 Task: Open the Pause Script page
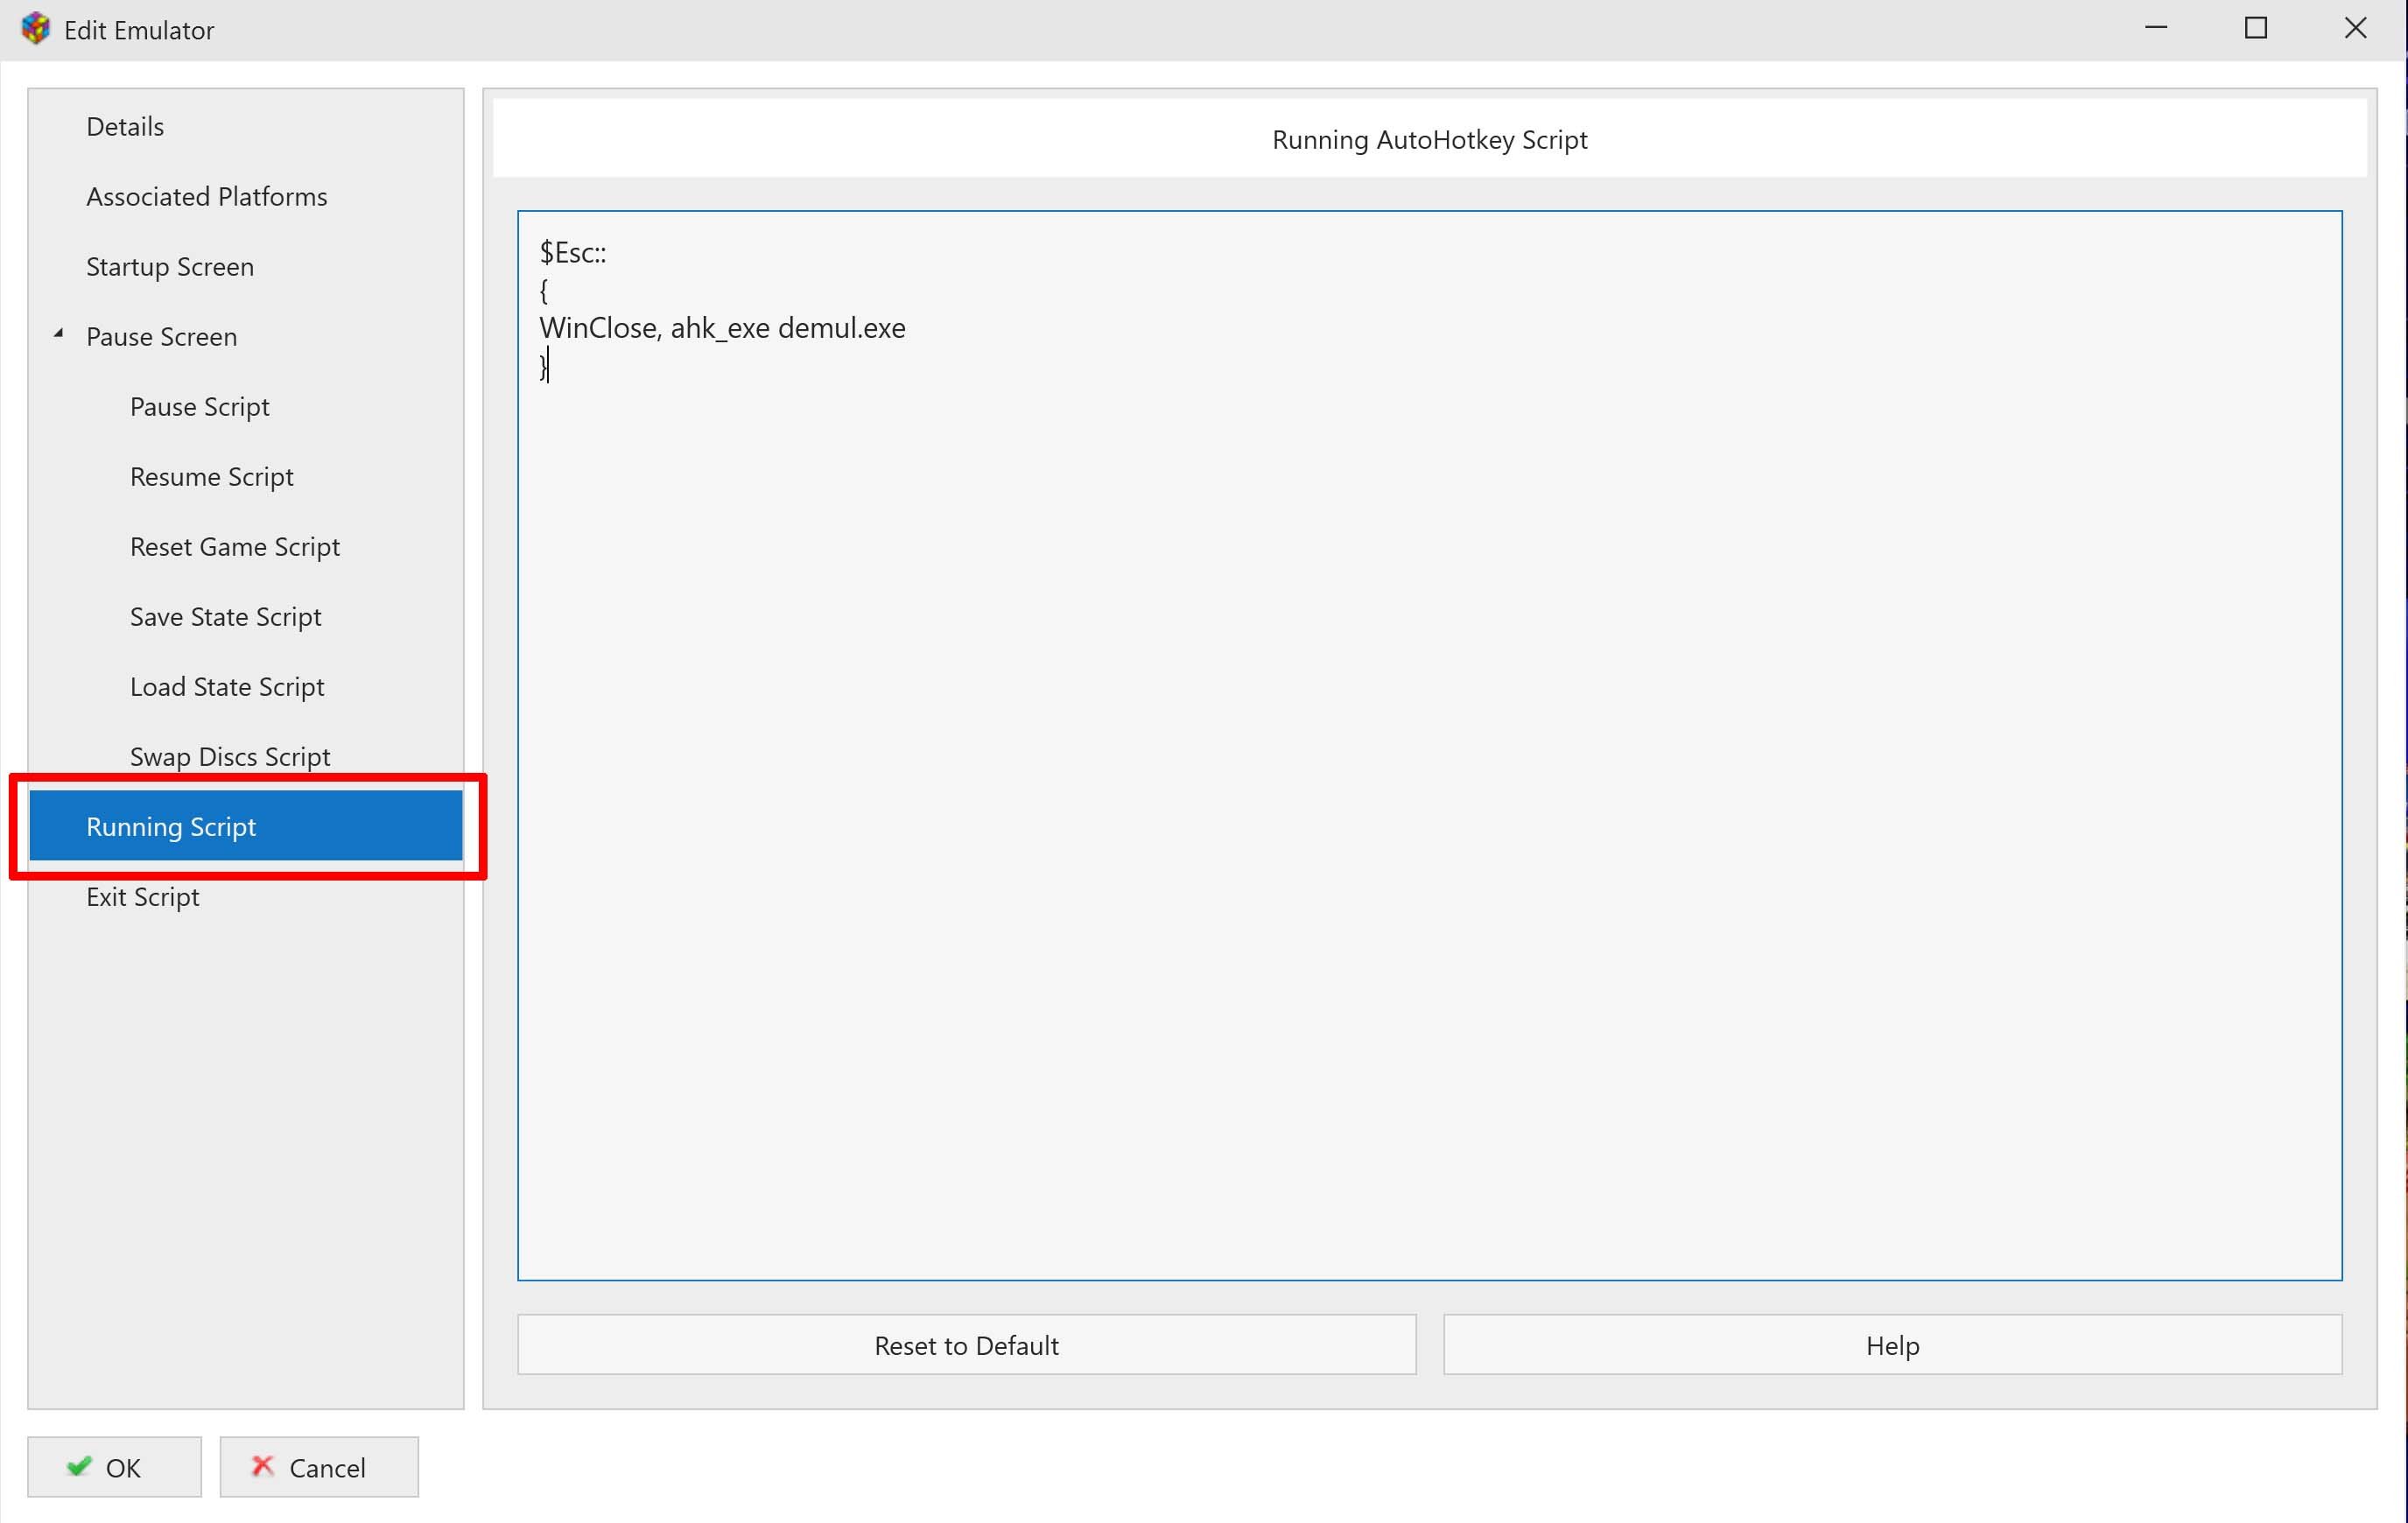click(245, 406)
